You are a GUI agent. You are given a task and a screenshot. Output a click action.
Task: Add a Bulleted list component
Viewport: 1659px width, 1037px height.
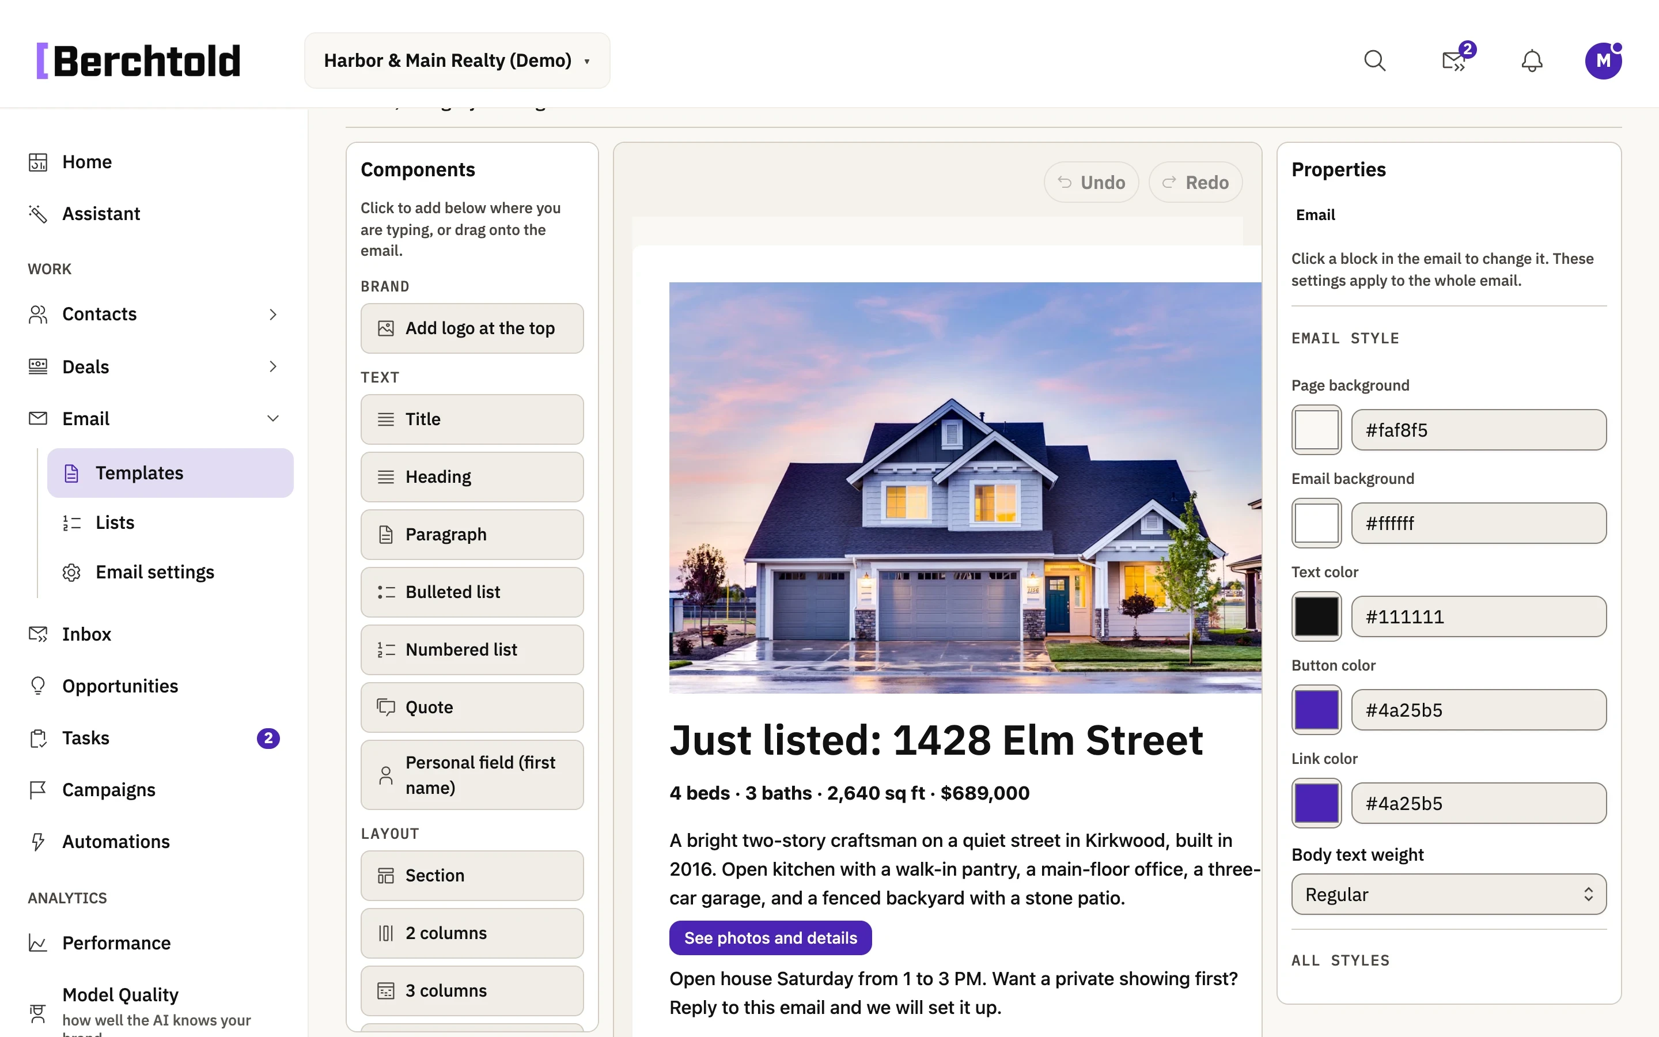pyautogui.click(x=472, y=592)
